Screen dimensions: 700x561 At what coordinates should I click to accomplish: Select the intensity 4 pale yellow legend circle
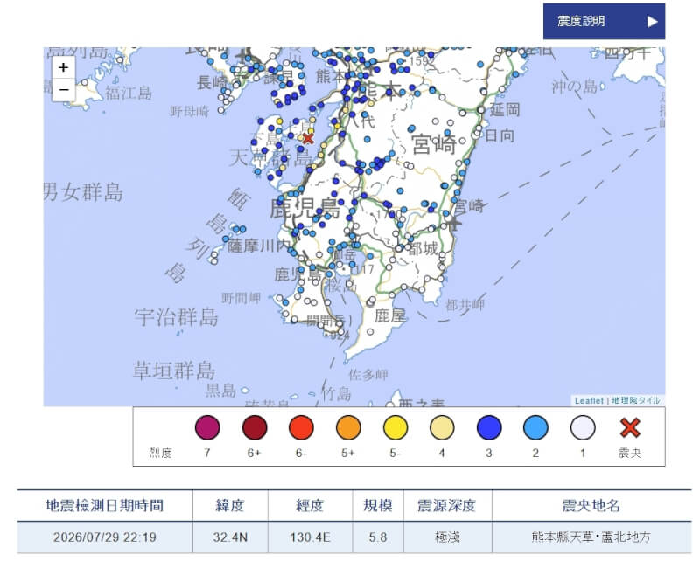[442, 427]
